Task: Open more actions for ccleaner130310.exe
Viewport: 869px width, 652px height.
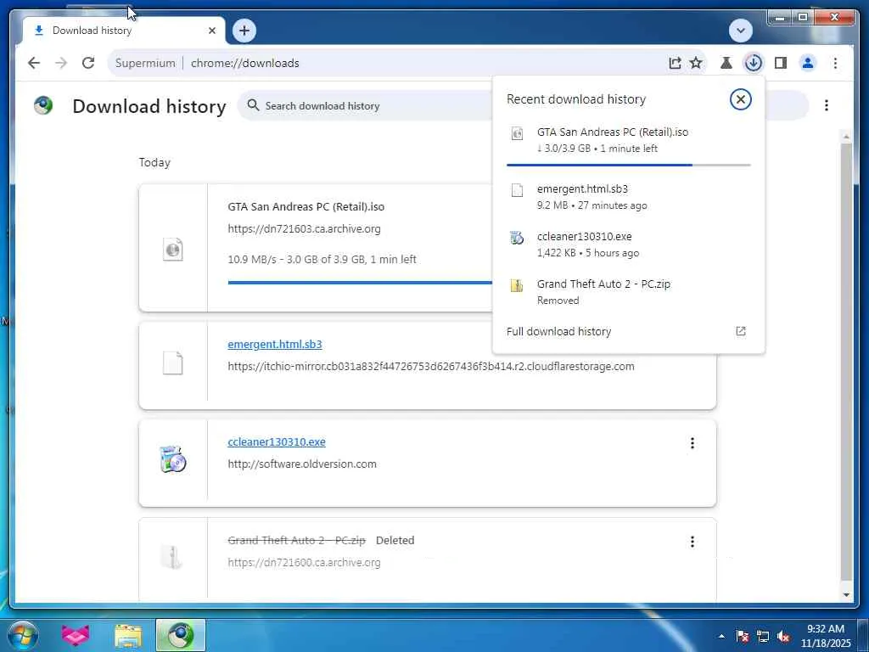Action: 692,443
